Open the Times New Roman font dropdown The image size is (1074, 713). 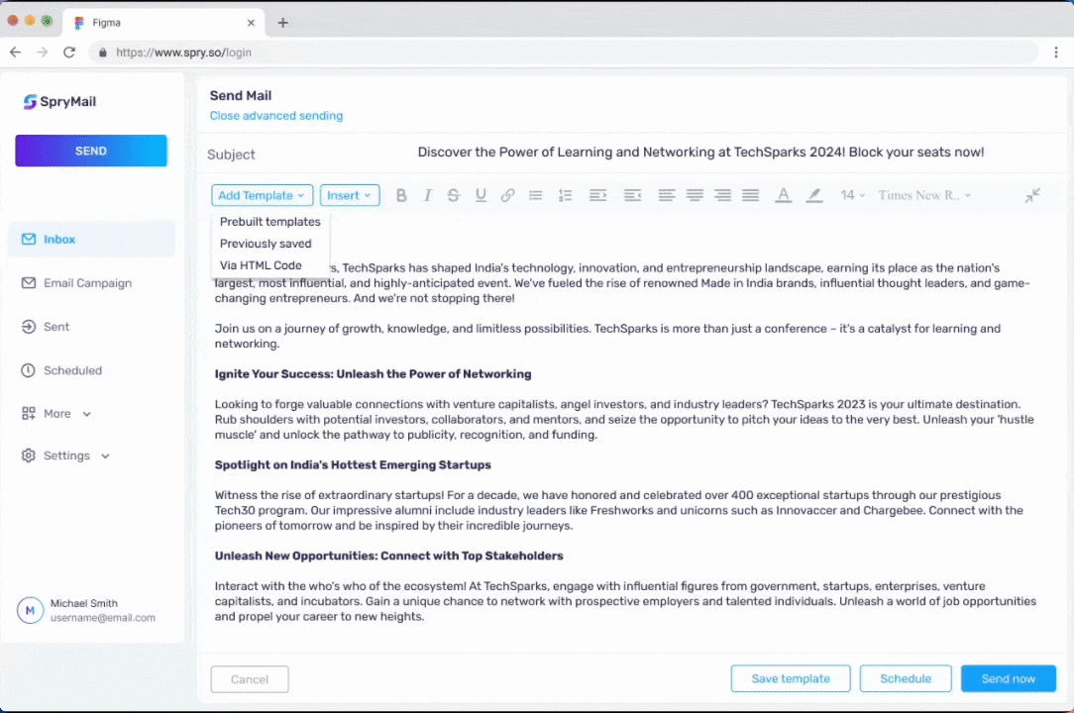tap(924, 195)
